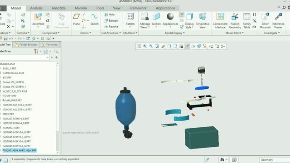Expand the Investigate group dropdown
290x163 pixels.
coord(272,33)
